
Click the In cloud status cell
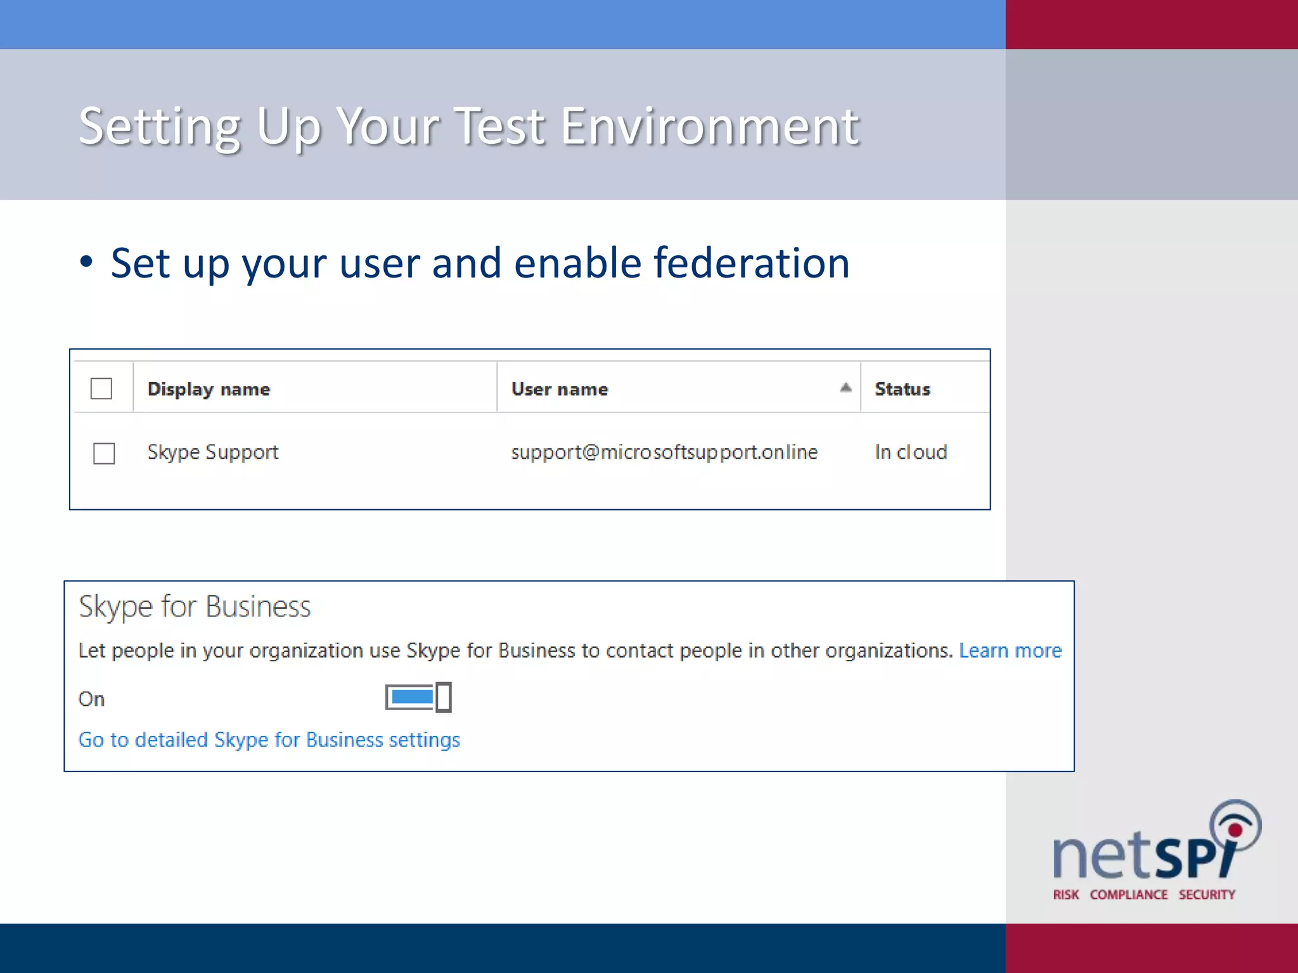coord(911,452)
